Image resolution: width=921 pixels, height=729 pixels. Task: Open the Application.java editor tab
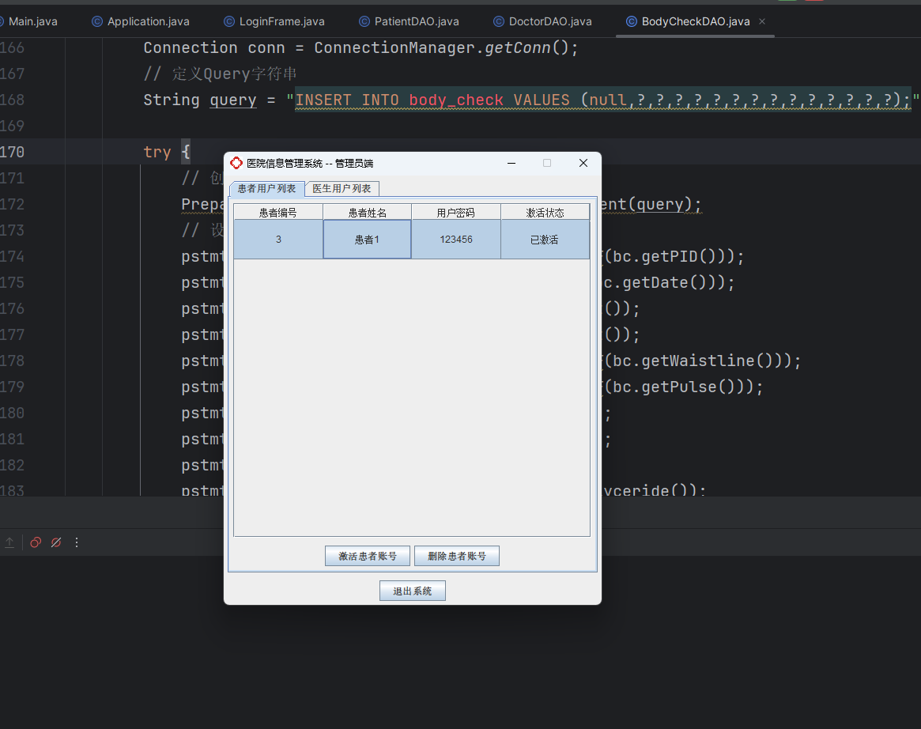141,21
